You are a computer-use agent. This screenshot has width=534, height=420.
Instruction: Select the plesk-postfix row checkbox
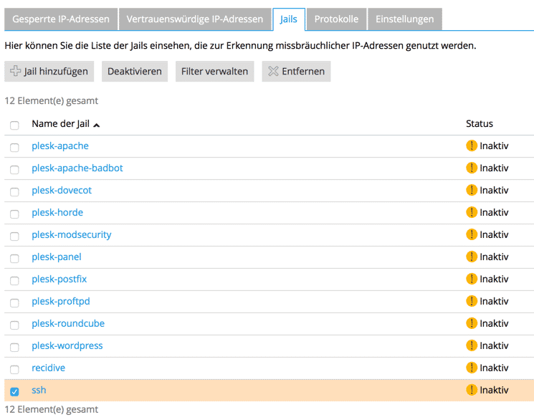(x=14, y=280)
